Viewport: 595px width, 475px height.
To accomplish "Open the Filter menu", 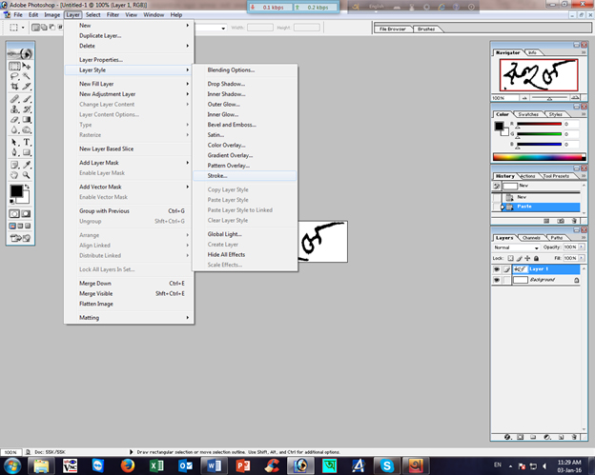I will pyautogui.click(x=113, y=15).
